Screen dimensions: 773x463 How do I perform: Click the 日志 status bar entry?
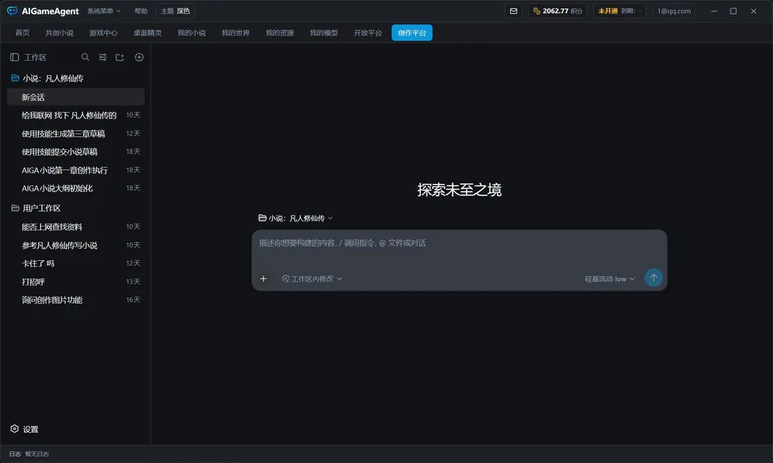[x=15, y=454]
